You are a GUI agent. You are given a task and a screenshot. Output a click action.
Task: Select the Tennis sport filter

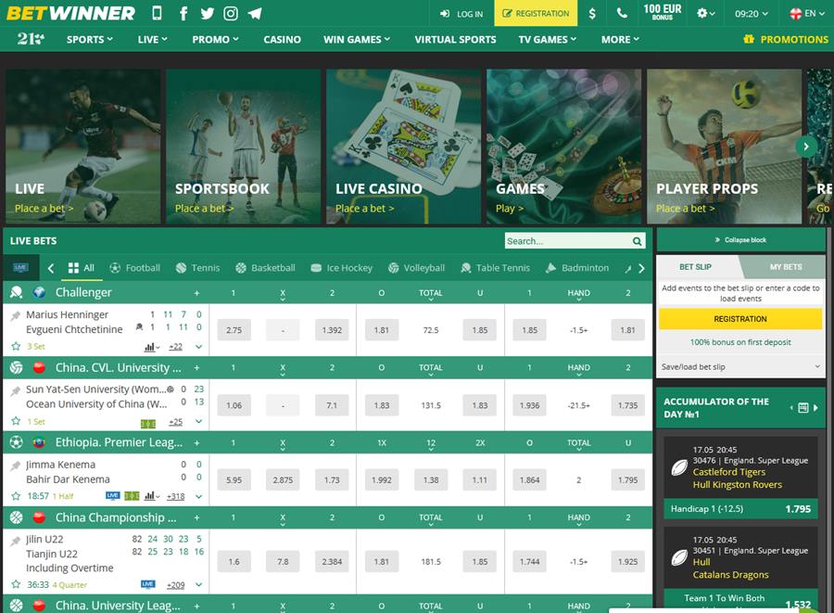click(x=197, y=267)
